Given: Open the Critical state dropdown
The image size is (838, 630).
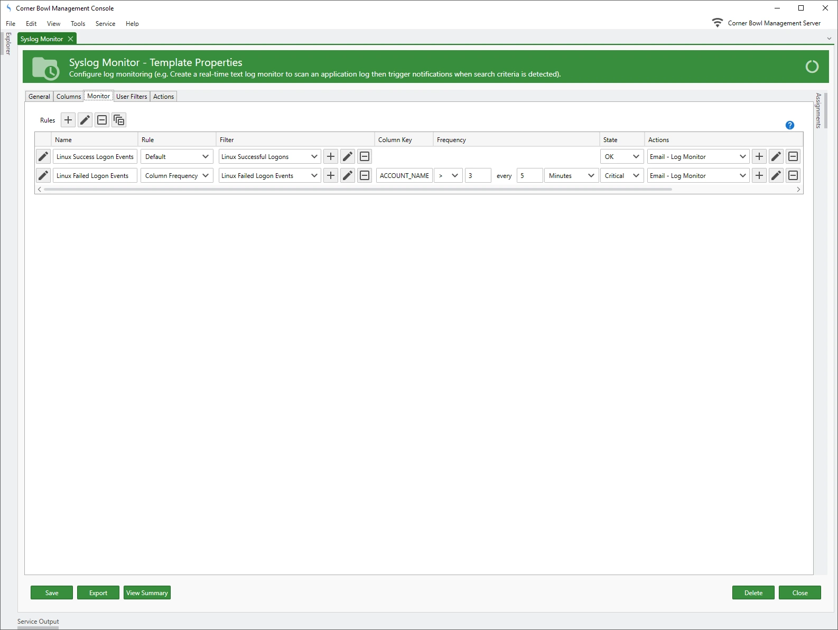Looking at the screenshot, I should click(x=636, y=176).
